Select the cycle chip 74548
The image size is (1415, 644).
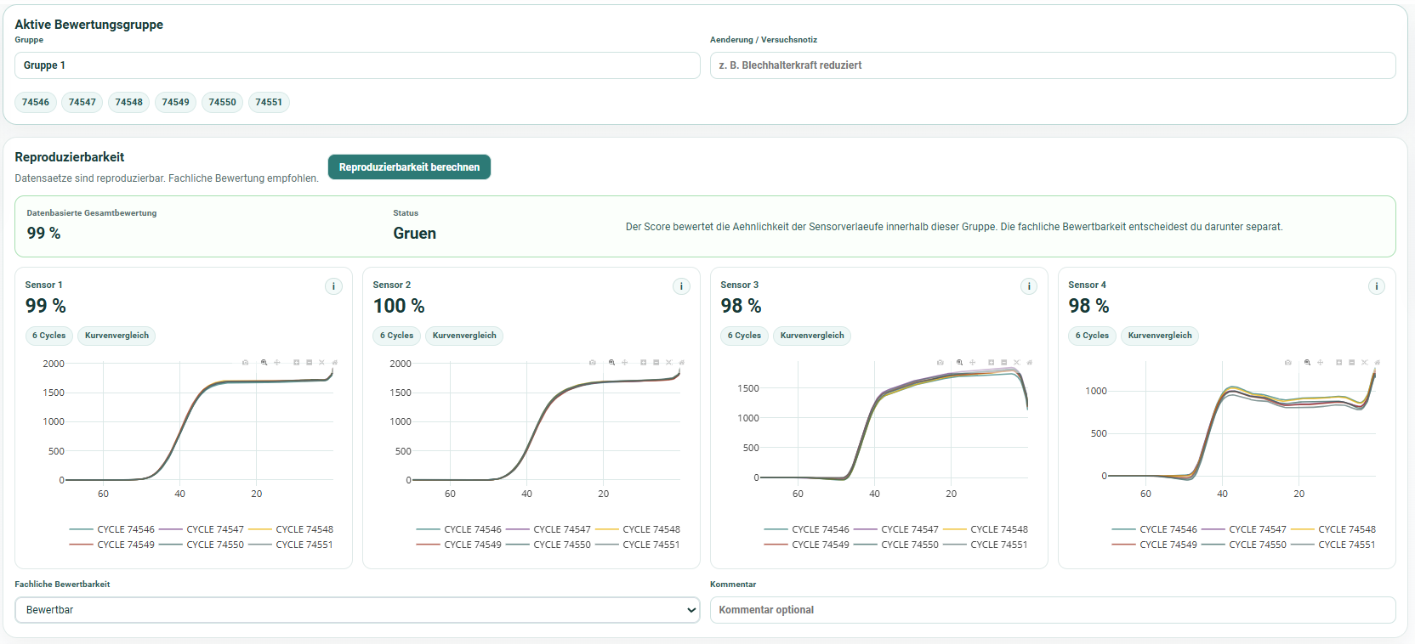coord(129,102)
